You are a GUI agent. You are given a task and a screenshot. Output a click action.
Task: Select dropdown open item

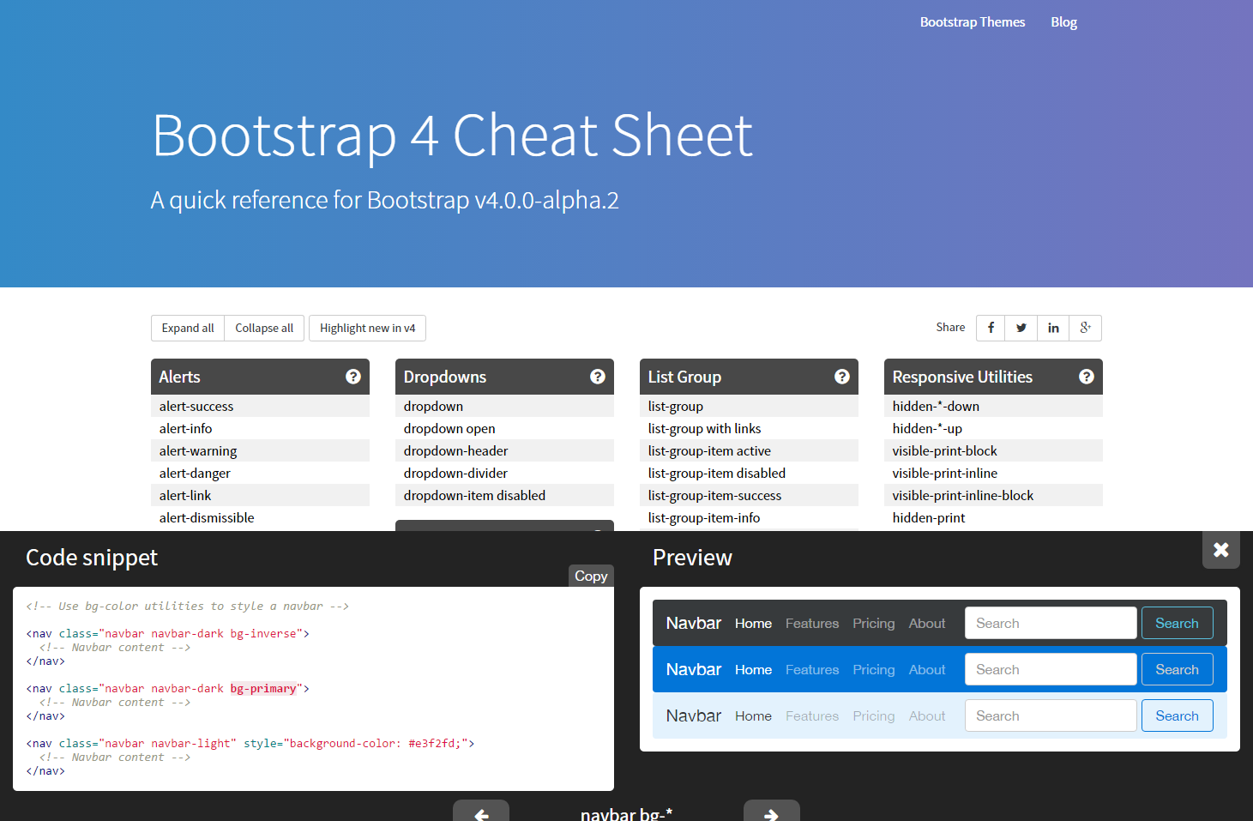point(504,428)
